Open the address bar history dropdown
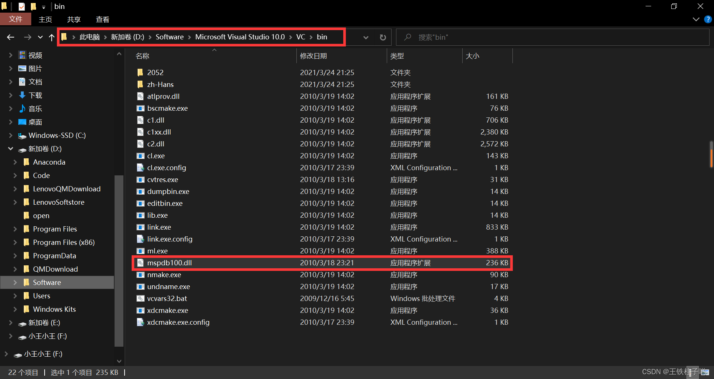This screenshot has height=379, width=714. pos(366,37)
